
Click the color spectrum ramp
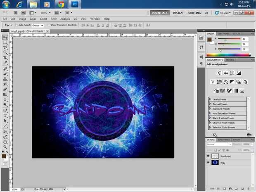pyautogui.click(x=228, y=55)
